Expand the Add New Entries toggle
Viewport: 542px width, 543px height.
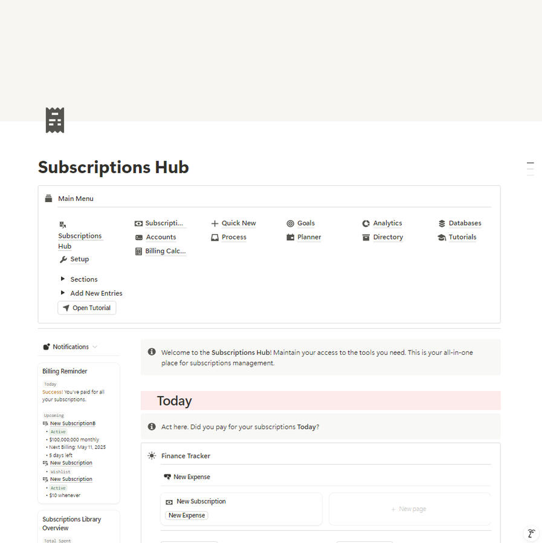tap(63, 293)
